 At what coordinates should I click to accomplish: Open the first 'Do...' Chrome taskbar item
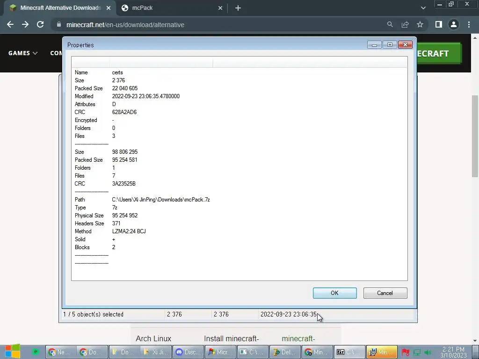92,352
